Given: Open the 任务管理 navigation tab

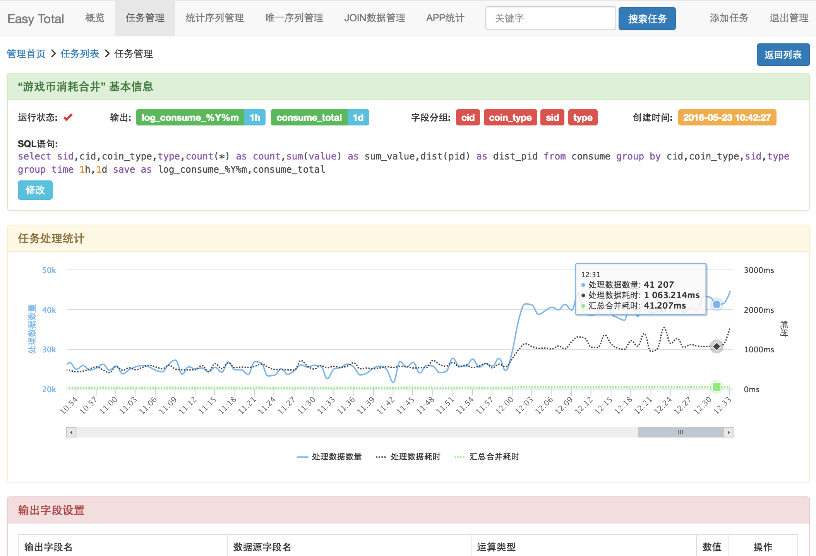Looking at the screenshot, I should click(145, 18).
